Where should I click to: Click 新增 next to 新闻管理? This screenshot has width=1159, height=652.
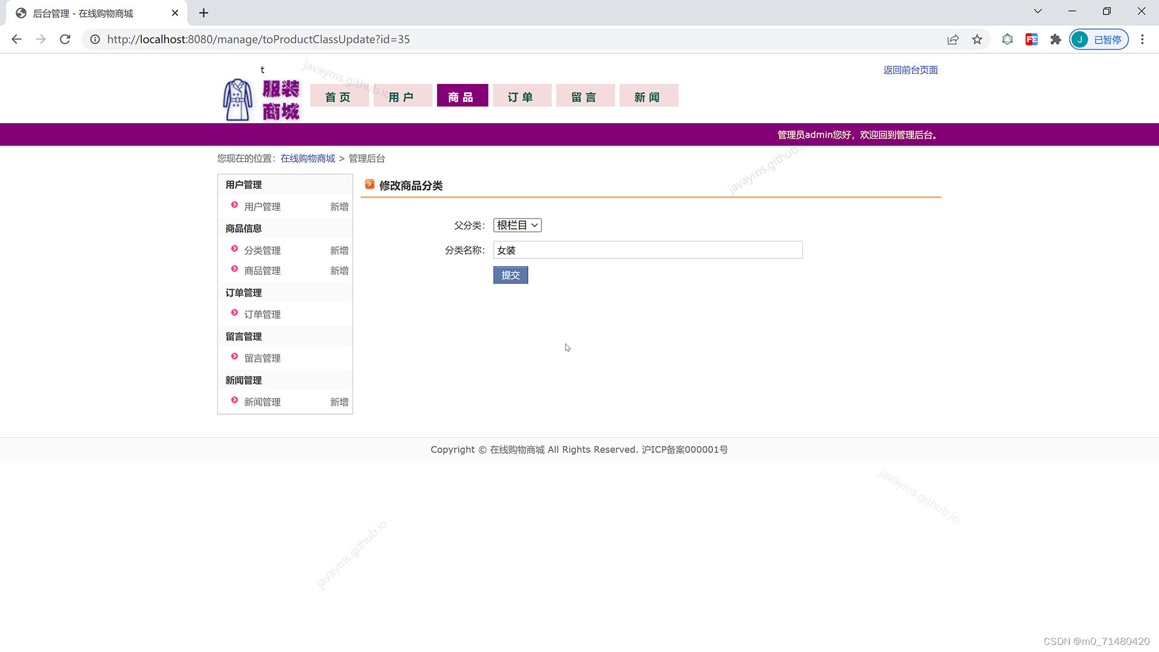tap(339, 401)
